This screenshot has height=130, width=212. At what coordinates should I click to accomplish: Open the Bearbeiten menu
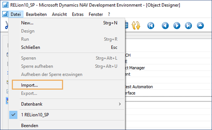(x=36, y=14)
